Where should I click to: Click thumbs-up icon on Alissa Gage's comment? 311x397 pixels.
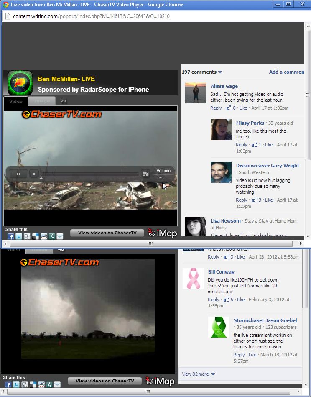tap(229, 108)
